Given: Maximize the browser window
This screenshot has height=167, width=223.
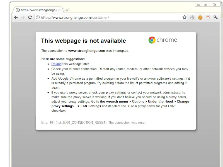Looking at the screenshot, I should (x=205, y=4).
